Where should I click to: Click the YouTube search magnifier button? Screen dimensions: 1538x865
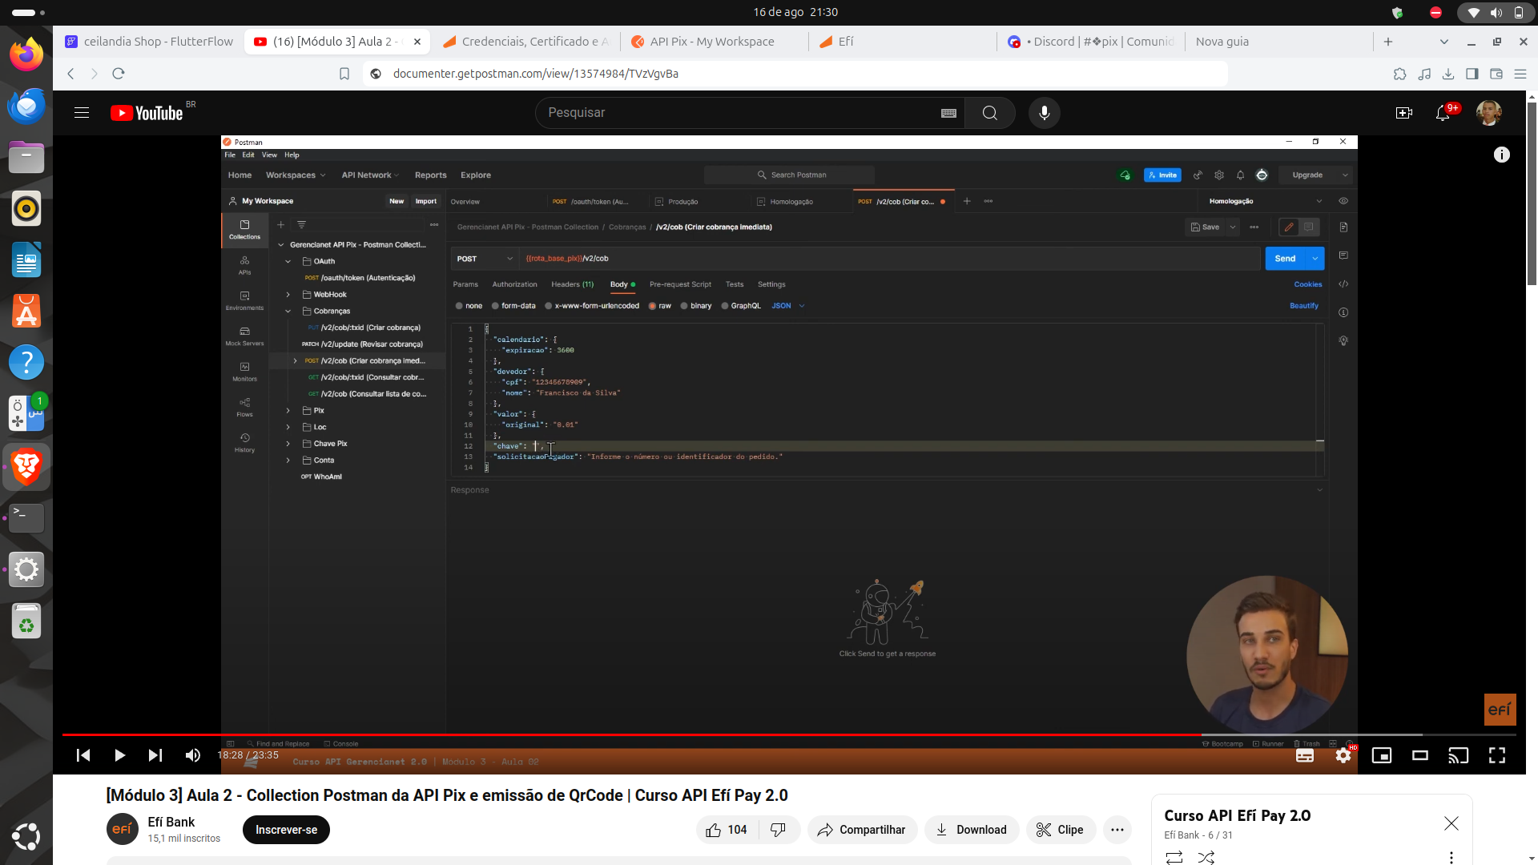(990, 113)
